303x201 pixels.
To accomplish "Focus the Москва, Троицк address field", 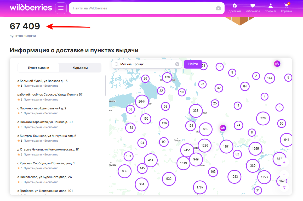I will point(147,64).
